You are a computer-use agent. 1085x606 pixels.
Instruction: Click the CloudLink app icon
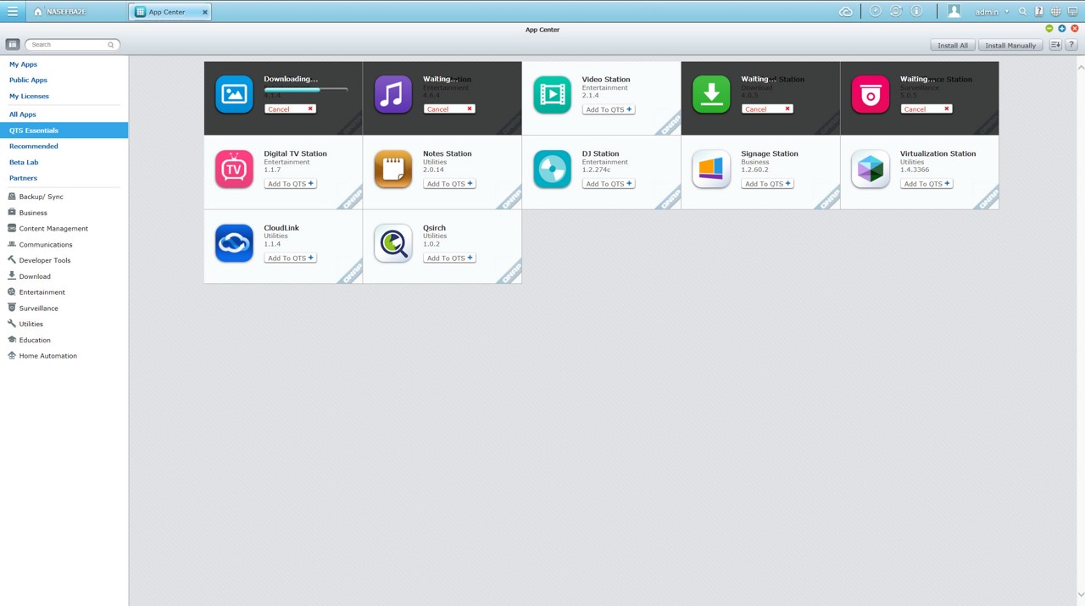tap(234, 243)
